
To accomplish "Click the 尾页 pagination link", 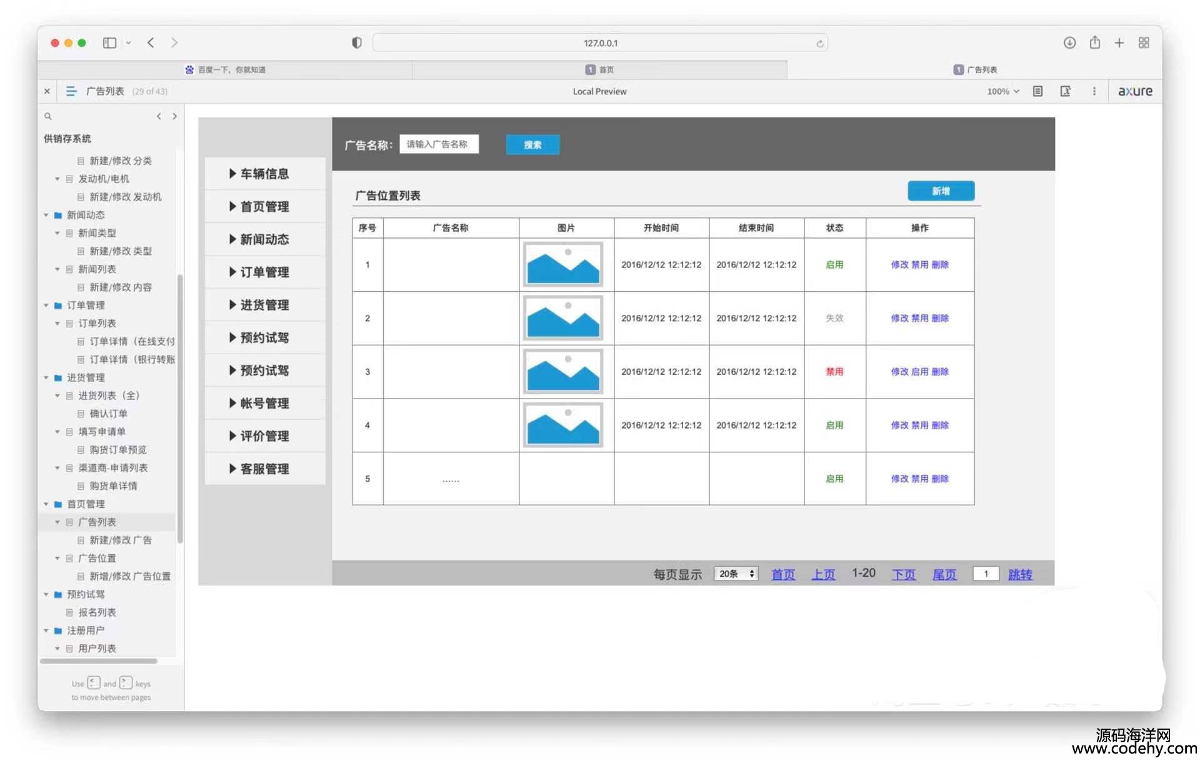I will click(x=944, y=574).
